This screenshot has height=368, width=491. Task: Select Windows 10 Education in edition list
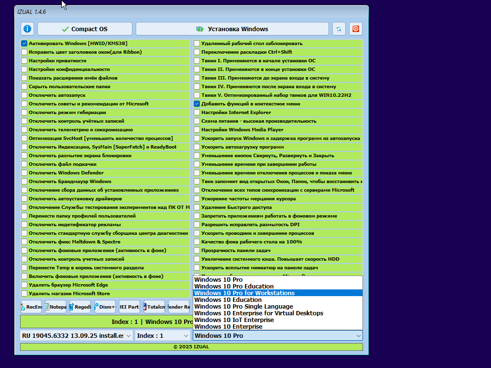point(228,300)
